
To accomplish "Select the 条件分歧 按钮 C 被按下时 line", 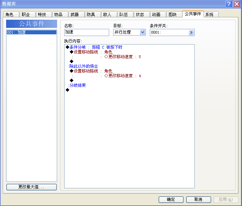I will (x=94, y=47).
